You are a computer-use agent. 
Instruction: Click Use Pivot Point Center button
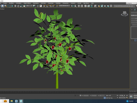tap(34, 6)
